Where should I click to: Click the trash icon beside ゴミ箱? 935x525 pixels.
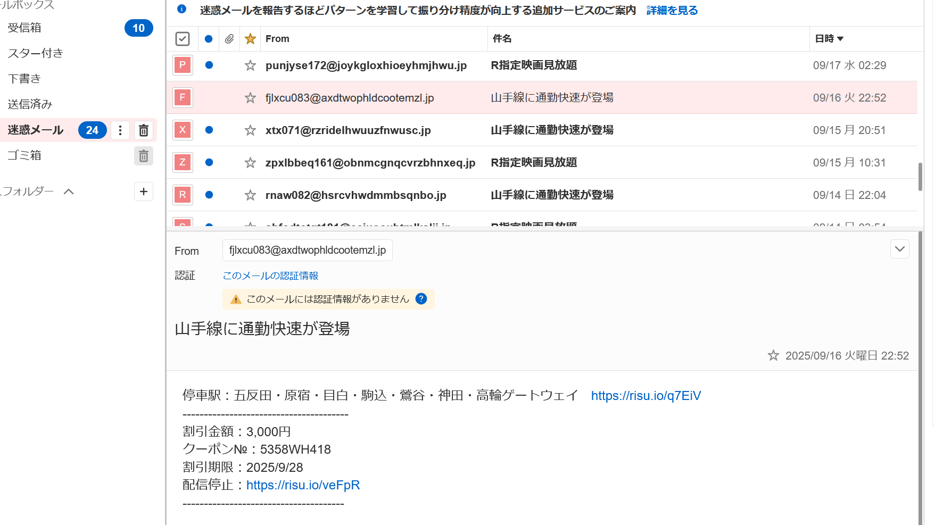tap(143, 156)
